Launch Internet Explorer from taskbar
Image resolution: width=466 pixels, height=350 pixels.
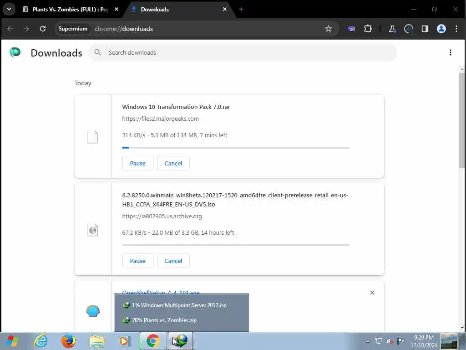(41, 341)
